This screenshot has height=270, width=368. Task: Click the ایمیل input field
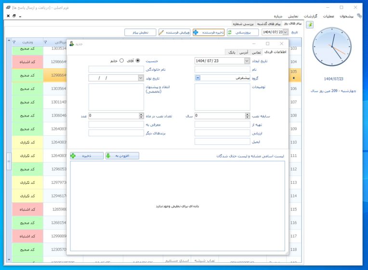[222, 141]
